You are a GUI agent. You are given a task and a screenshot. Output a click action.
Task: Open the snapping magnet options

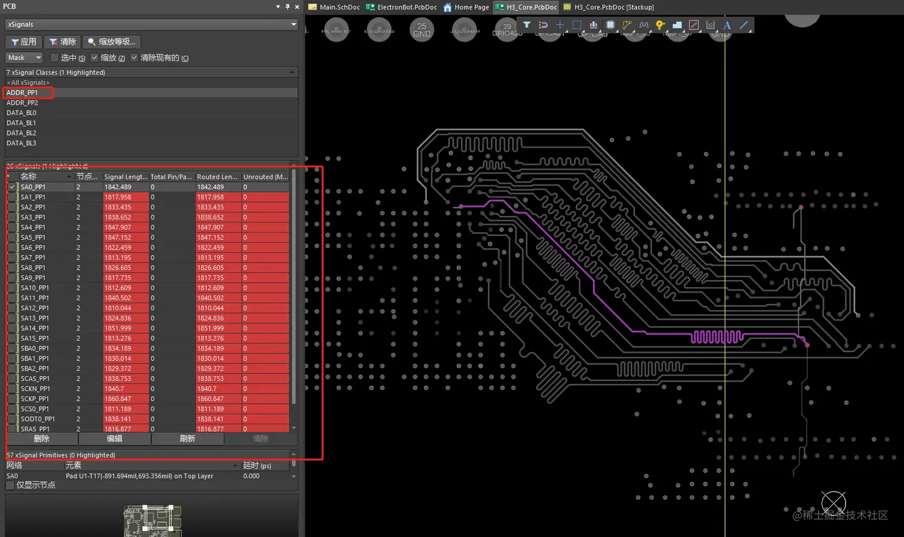pyautogui.click(x=543, y=25)
